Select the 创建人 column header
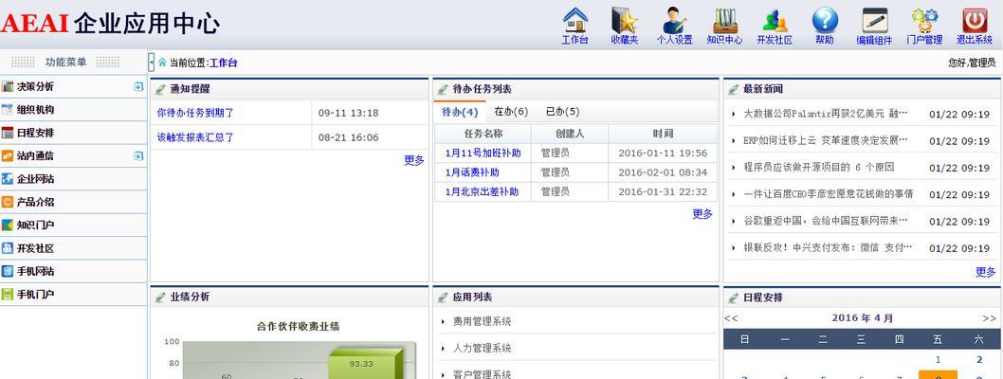Image resolution: width=1003 pixels, height=379 pixels. click(x=570, y=134)
